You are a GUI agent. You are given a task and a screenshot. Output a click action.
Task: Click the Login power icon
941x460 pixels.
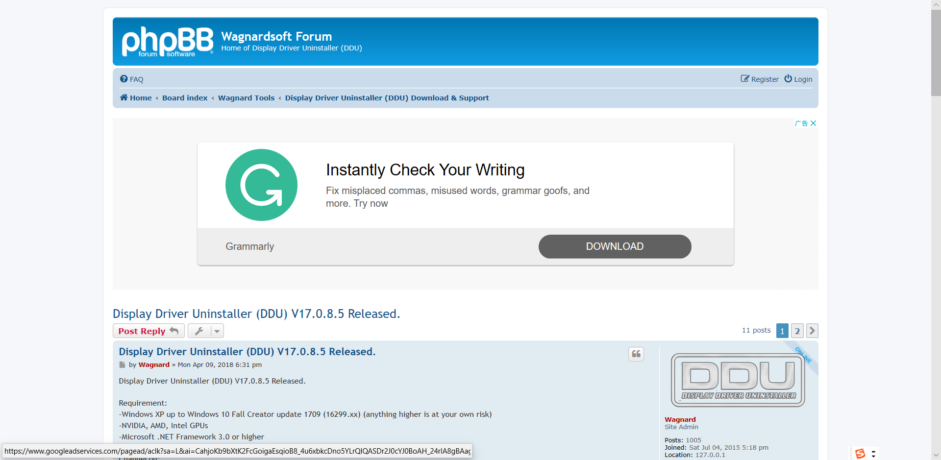788,78
